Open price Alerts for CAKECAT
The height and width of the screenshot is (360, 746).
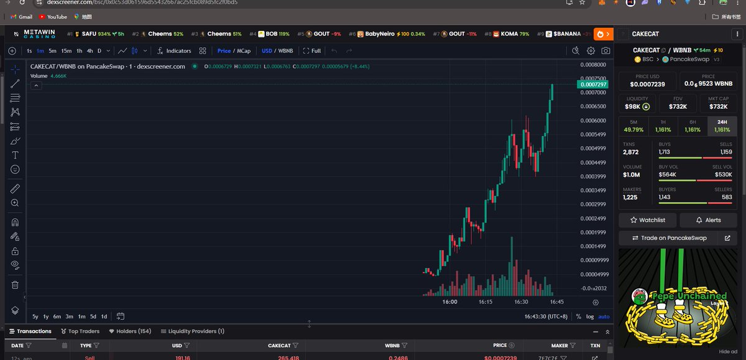[708, 220]
